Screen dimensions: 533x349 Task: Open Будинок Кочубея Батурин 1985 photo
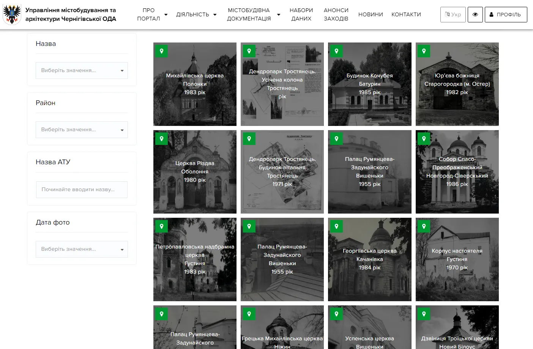coord(370,84)
